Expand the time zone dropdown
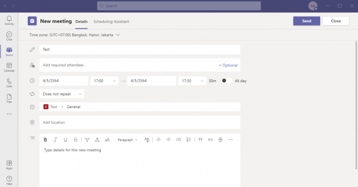The height and width of the screenshot is (187, 358). click(118, 35)
